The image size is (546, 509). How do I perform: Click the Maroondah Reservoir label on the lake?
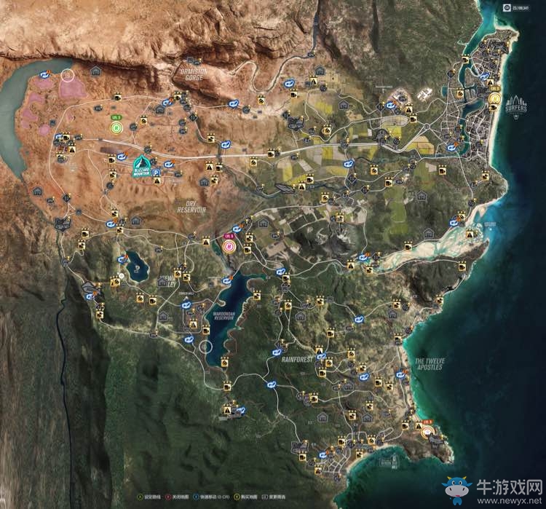pos(224,316)
